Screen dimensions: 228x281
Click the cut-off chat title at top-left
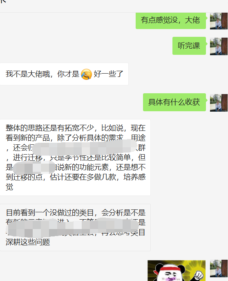[3, 1]
